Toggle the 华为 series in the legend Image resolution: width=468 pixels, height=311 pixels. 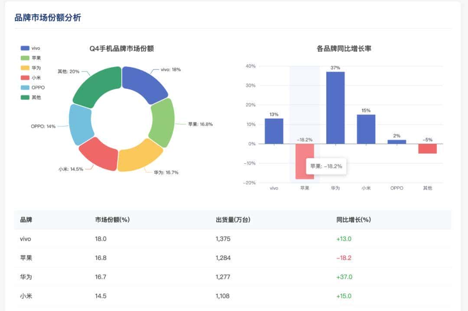click(x=30, y=67)
